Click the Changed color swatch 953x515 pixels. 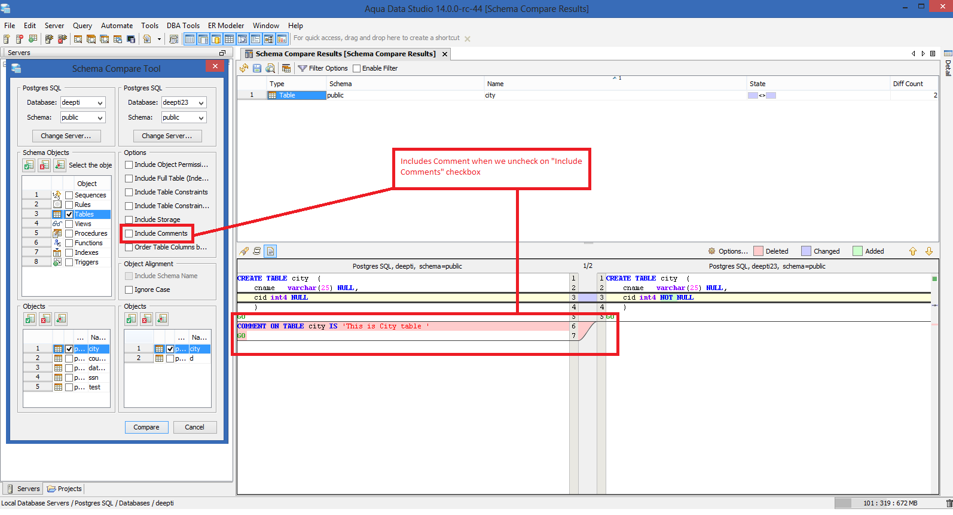pyautogui.click(x=806, y=251)
